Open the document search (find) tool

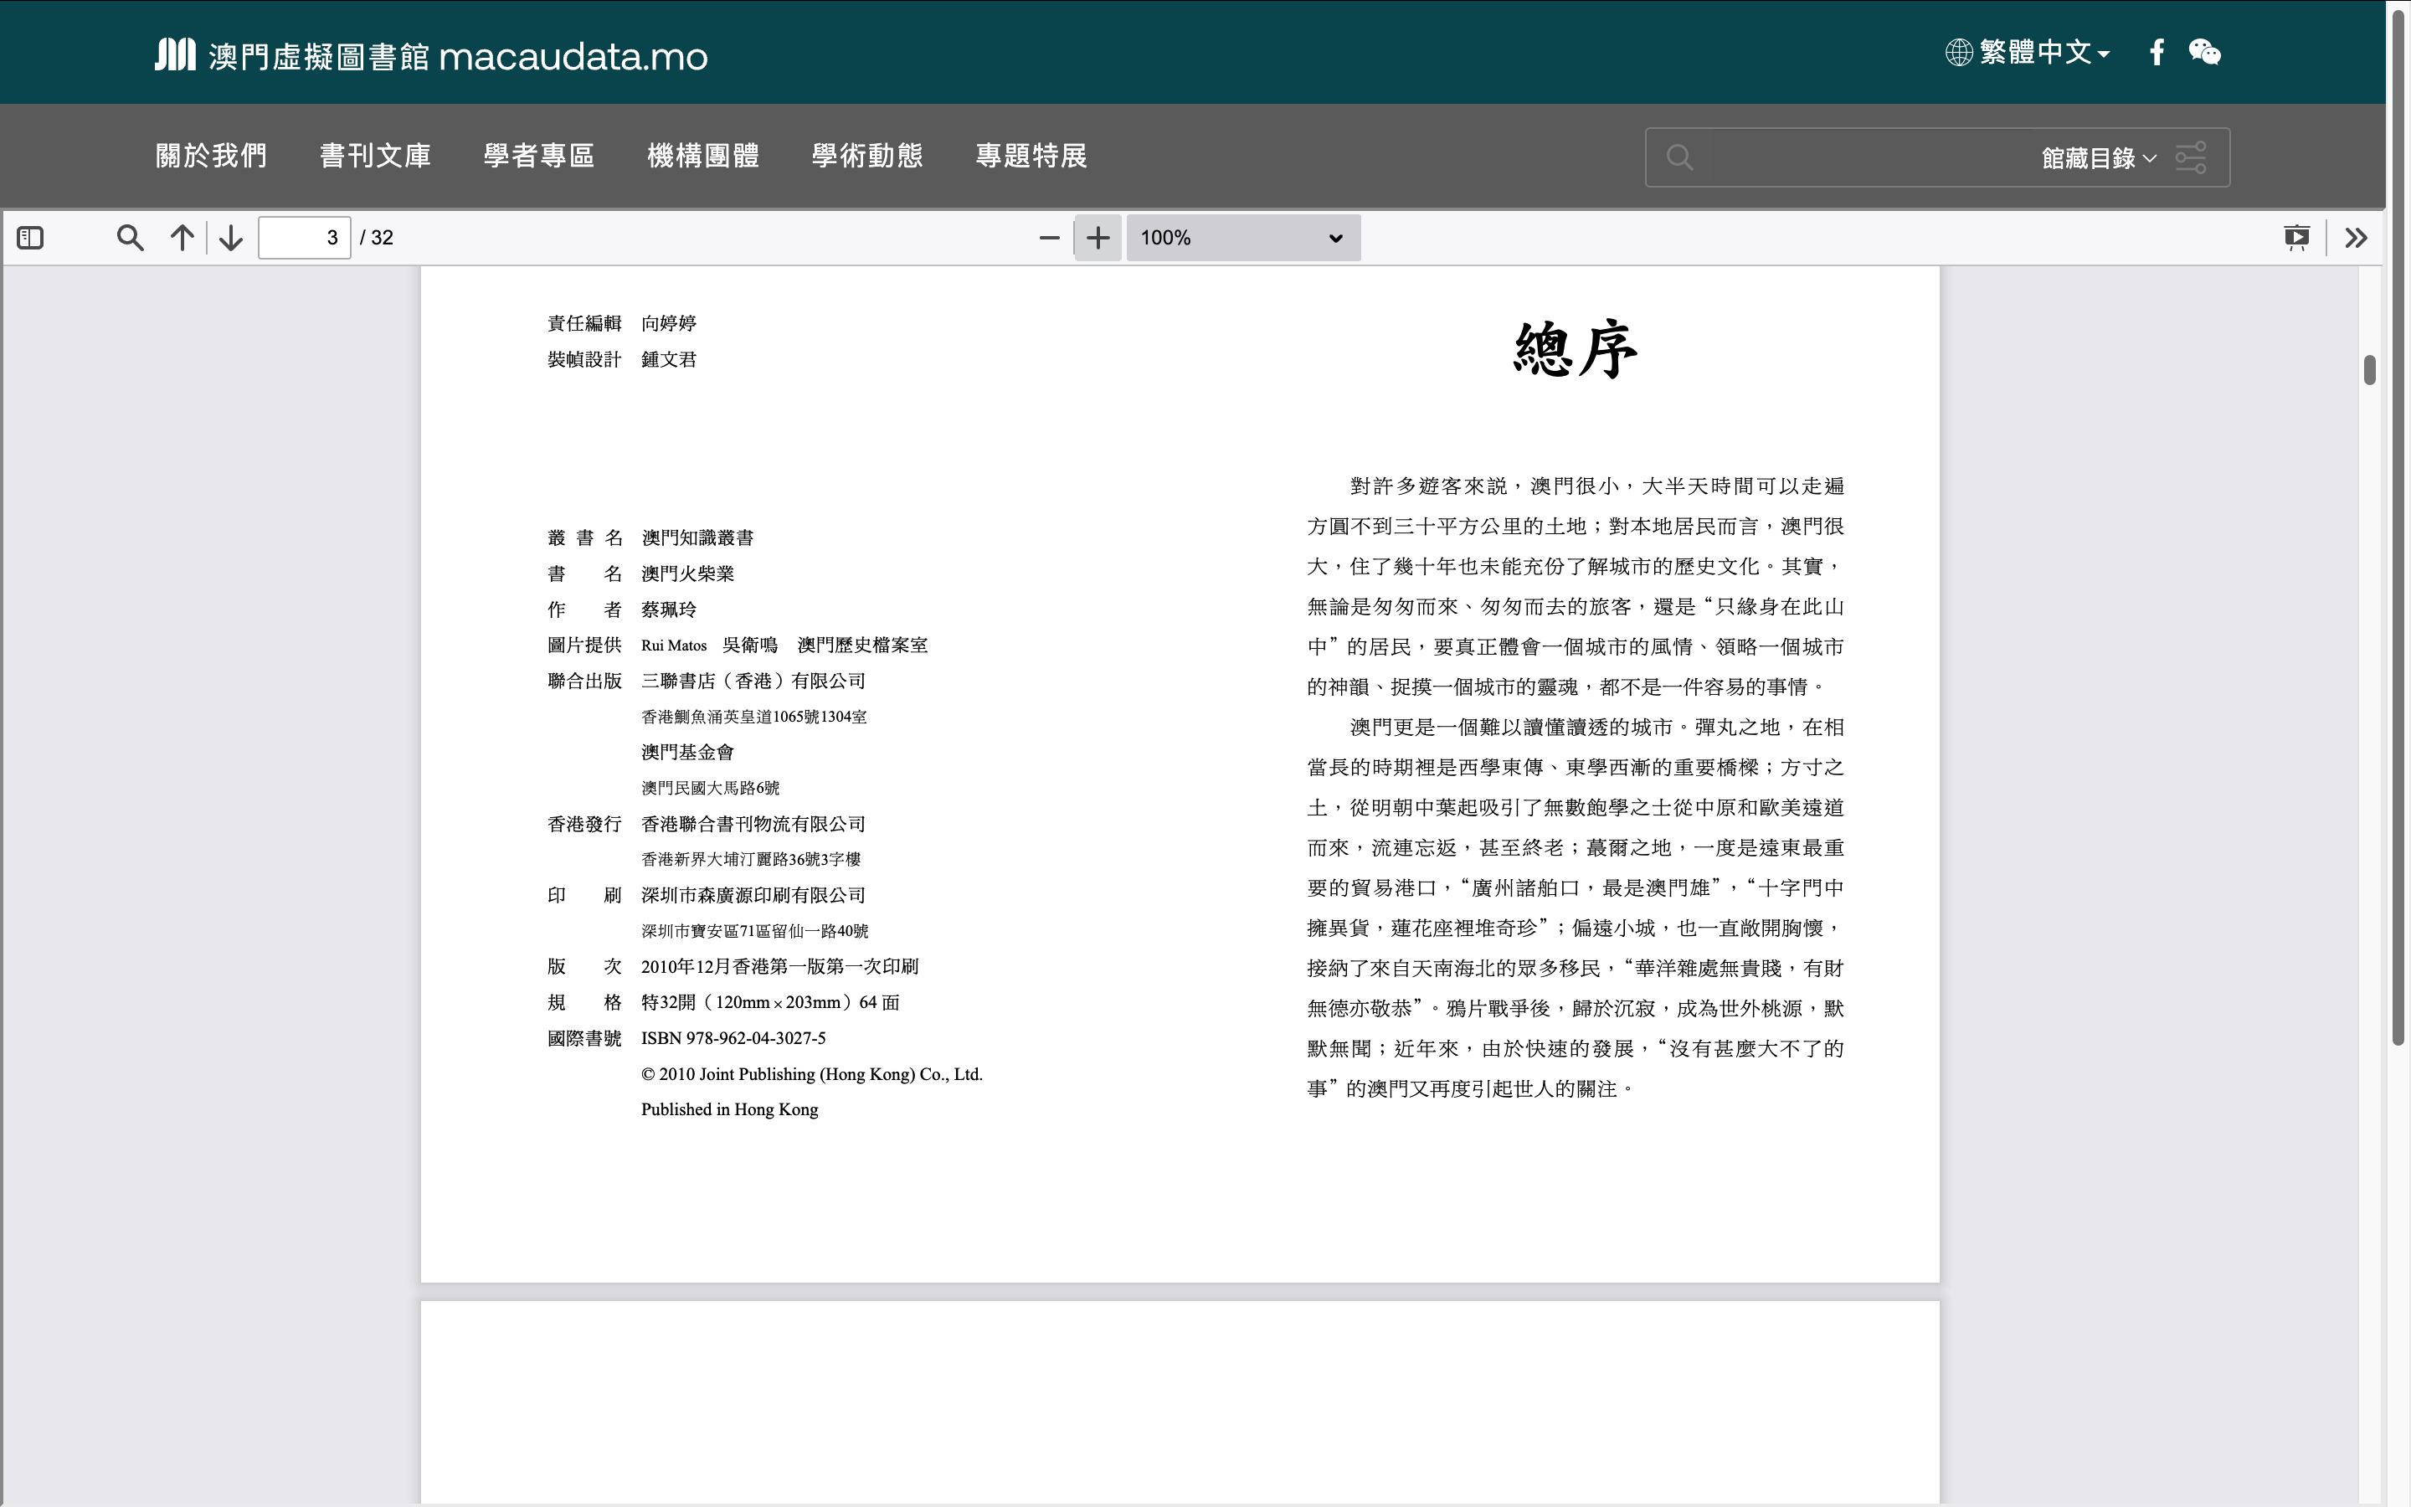130,237
